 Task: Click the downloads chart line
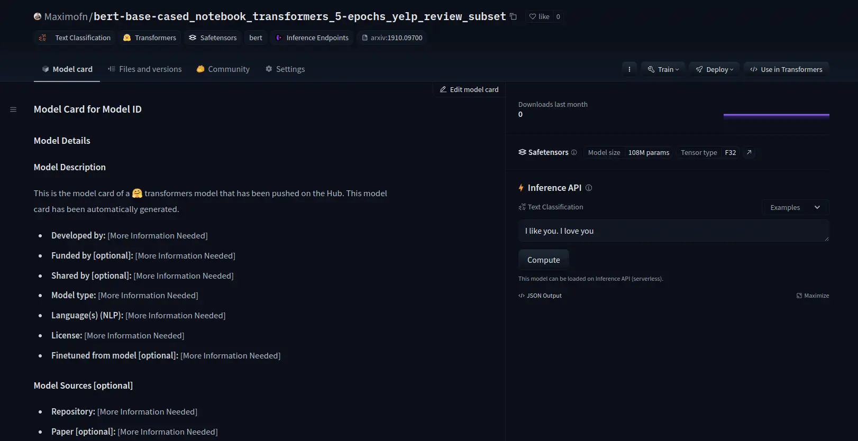pyautogui.click(x=776, y=115)
